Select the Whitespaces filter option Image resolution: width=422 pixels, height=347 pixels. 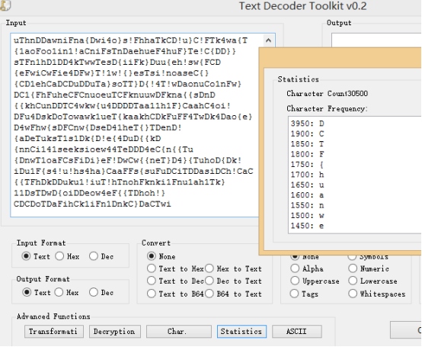[x=377, y=294]
